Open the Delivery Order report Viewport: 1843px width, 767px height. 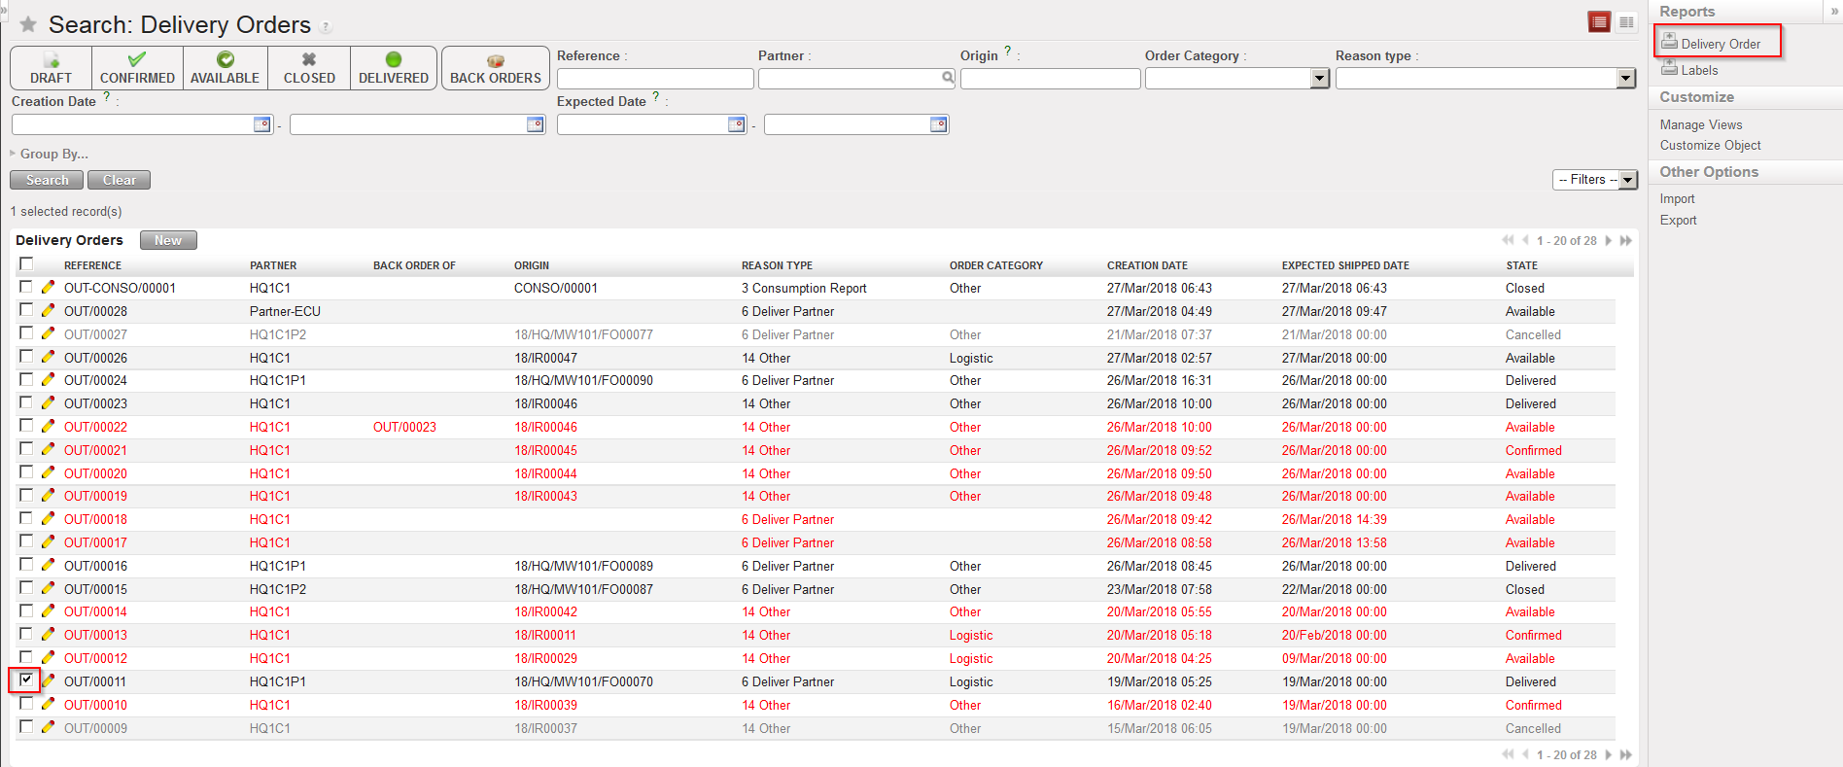[1720, 44]
